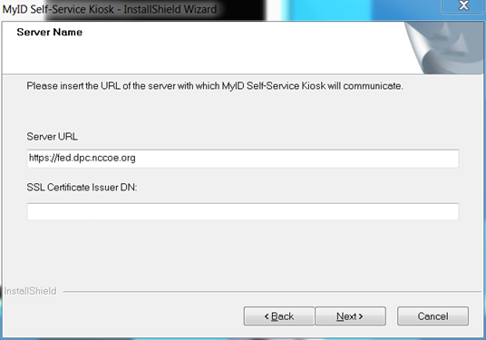Focus the Server URL input field

click(243, 159)
